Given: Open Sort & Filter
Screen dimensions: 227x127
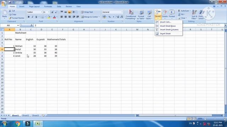Looking at the screenshot, I should (x=194, y=14).
